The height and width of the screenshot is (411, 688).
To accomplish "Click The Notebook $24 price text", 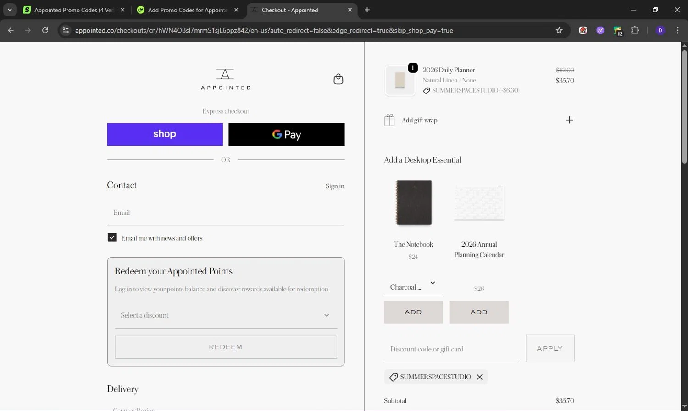I will (413, 257).
